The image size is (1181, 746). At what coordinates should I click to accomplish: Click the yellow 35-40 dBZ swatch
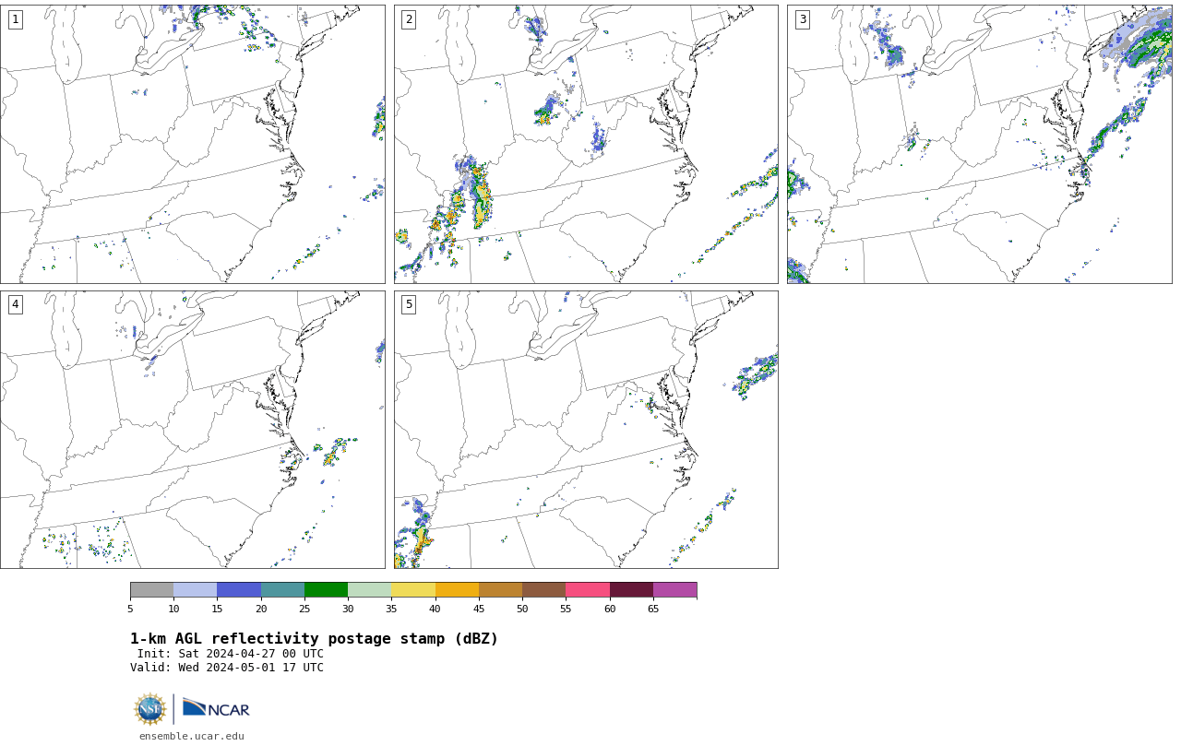click(x=413, y=590)
